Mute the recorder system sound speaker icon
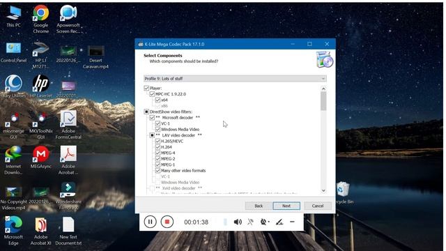Image resolution: width=446 pixels, height=251 pixels. click(238, 222)
